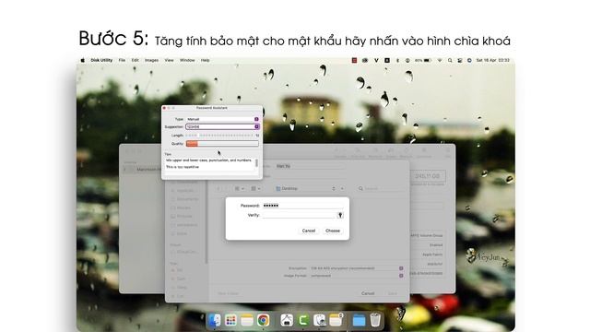Click into the Verify field
590x332 pixels.
point(299,215)
